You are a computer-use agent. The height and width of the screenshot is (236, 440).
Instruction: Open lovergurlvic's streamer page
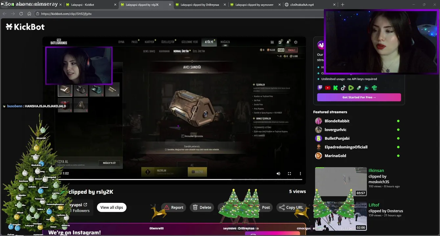pyautogui.click(x=336, y=130)
